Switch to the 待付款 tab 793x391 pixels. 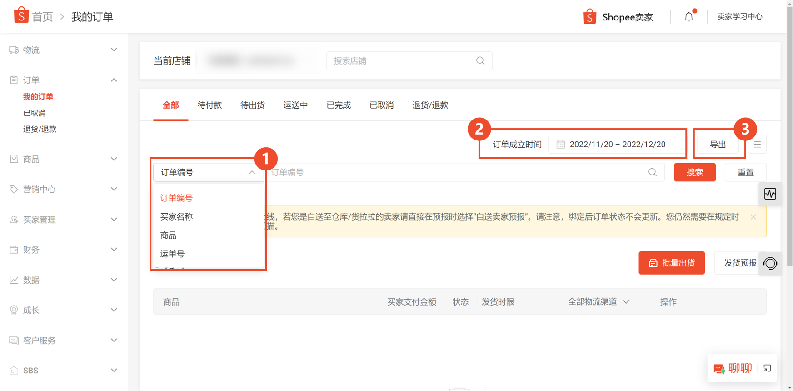(209, 105)
